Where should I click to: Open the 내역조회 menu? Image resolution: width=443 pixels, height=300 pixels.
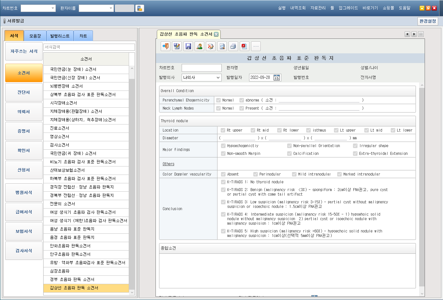(297, 8)
